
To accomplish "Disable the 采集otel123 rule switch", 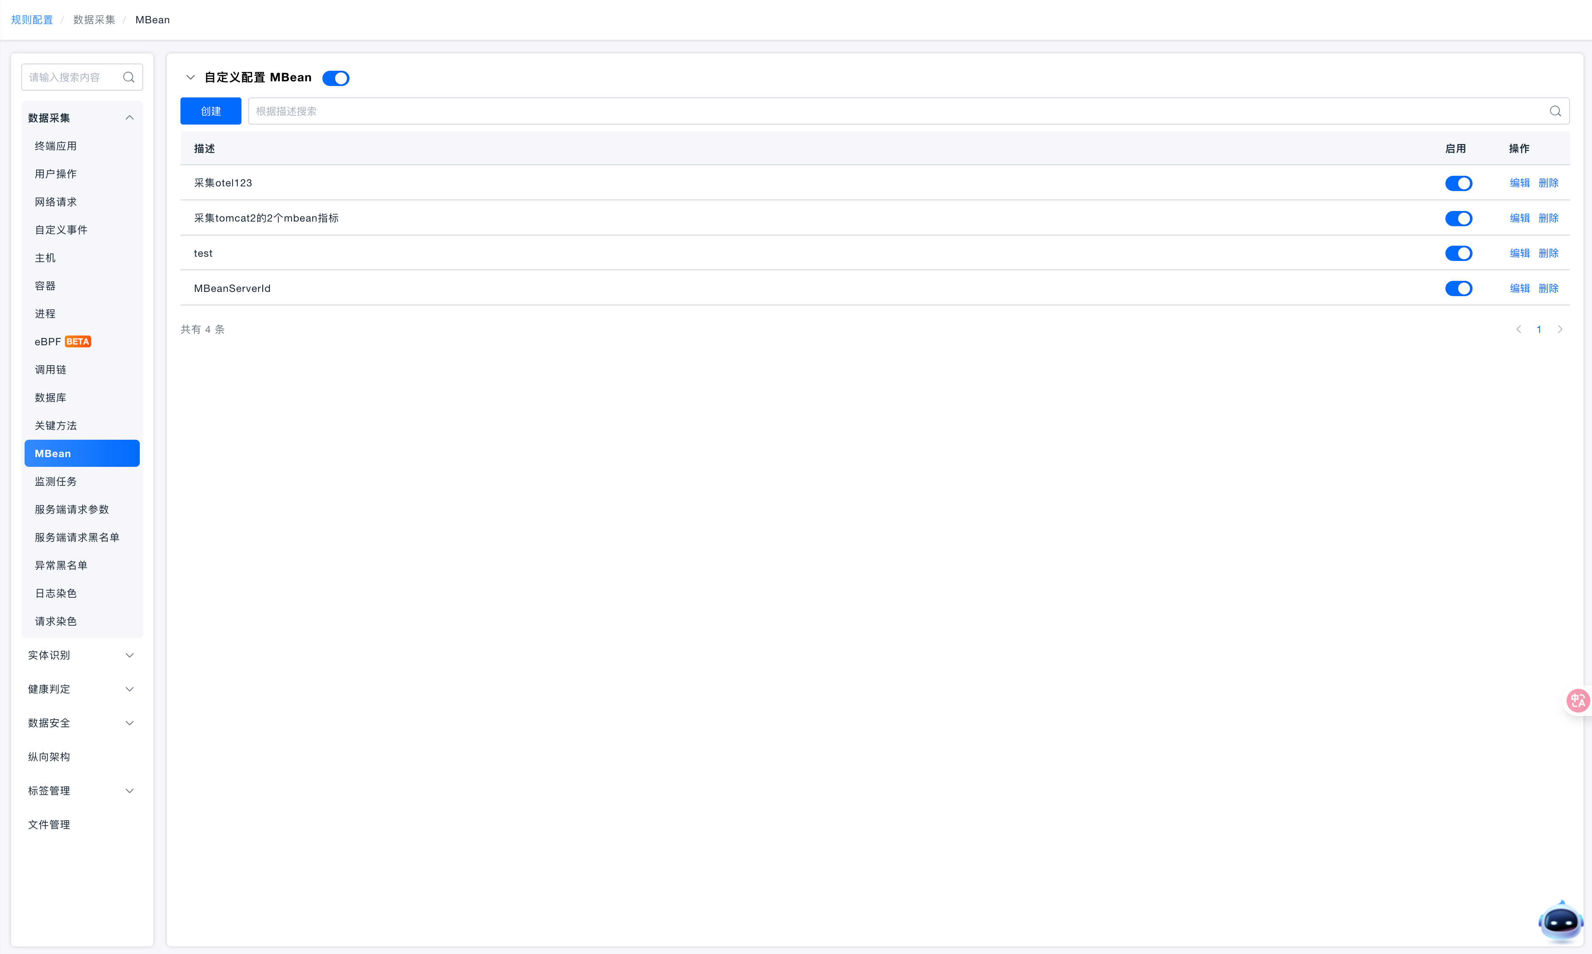I will click(x=1458, y=183).
